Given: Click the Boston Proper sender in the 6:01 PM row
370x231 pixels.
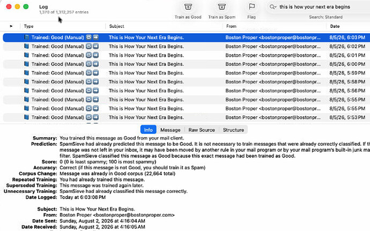Looking at the screenshot, I should tap(273, 55).
